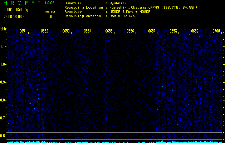Screen dimensions: 225x143
Task: Click the Receiving Location label
Action: click(84, 8)
